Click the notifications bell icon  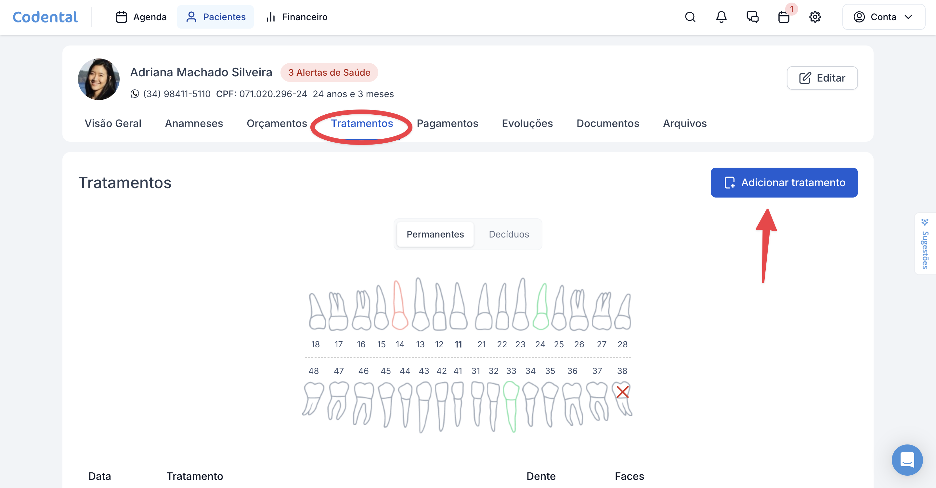tap(721, 17)
